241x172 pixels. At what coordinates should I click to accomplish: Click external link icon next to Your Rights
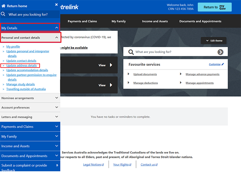130,165
